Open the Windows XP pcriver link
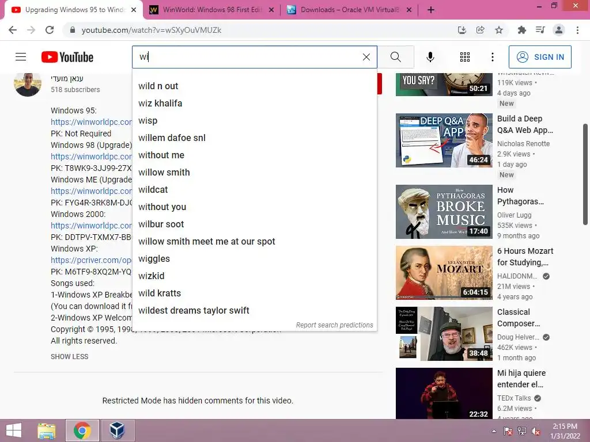 (92, 260)
